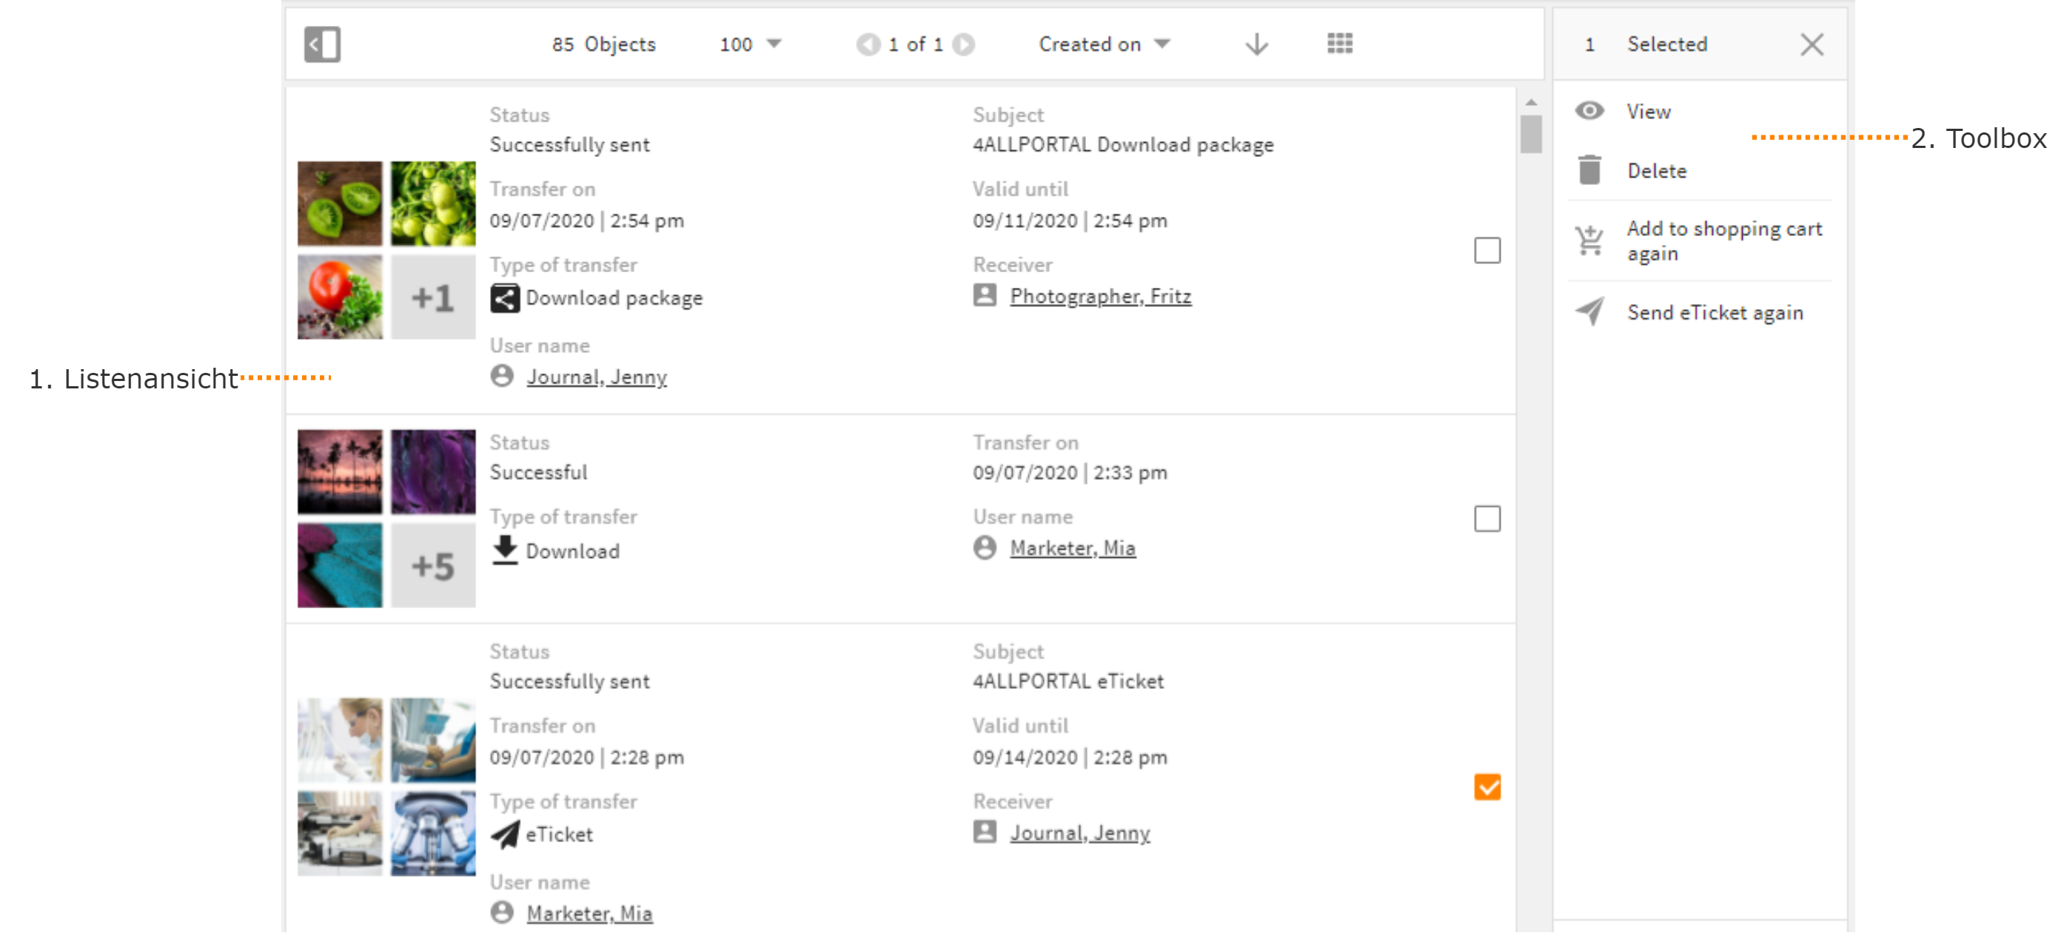Choose Add to shopping cart again
2064x947 pixels.
pos(1724,240)
